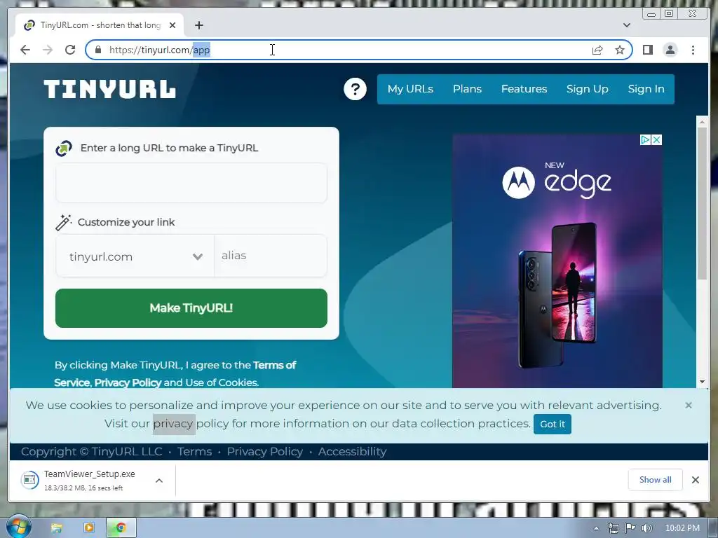Open the Features menu item

click(524, 89)
